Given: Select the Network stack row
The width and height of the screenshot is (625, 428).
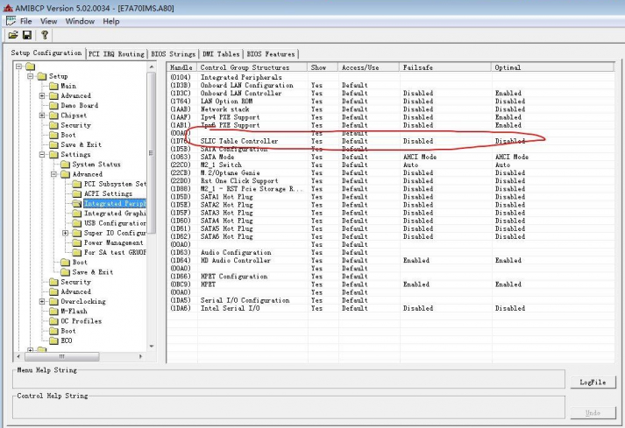Looking at the screenshot, I should [x=391, y=109].
